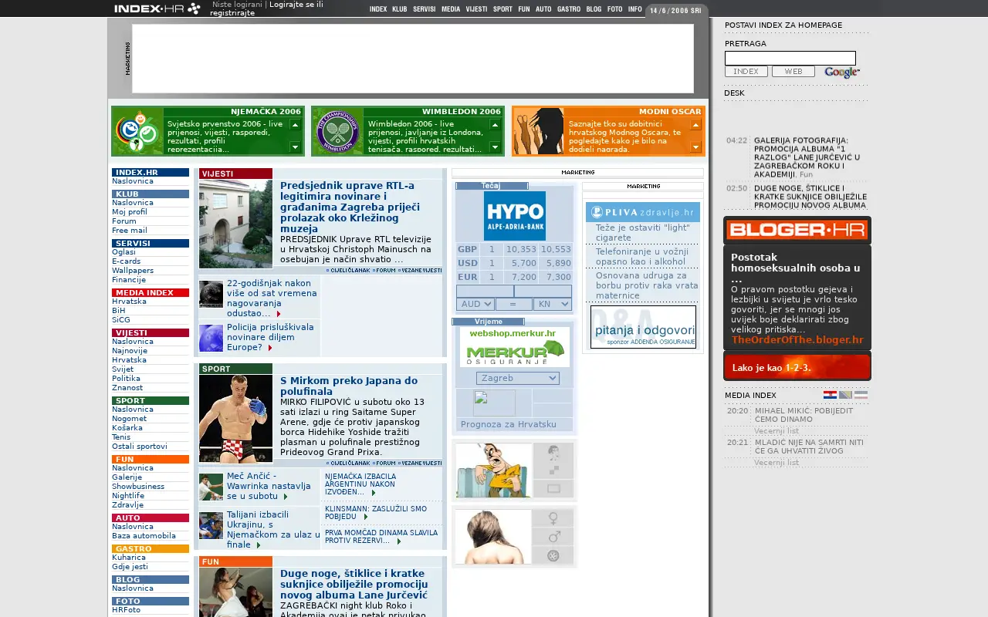Open 'Mihael Mikić: Pobijedit ćemo Dinamo'

click(804, 415)
